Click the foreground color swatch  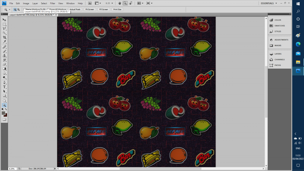3,113
